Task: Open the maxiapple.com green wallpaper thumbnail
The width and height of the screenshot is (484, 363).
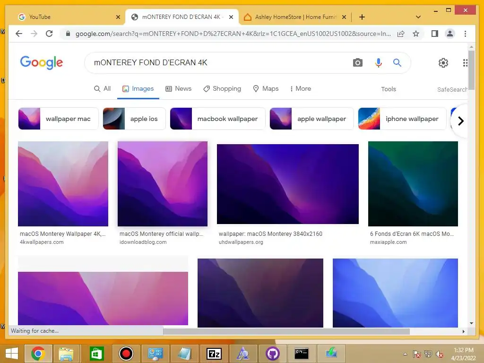Action: coord(413,184)
